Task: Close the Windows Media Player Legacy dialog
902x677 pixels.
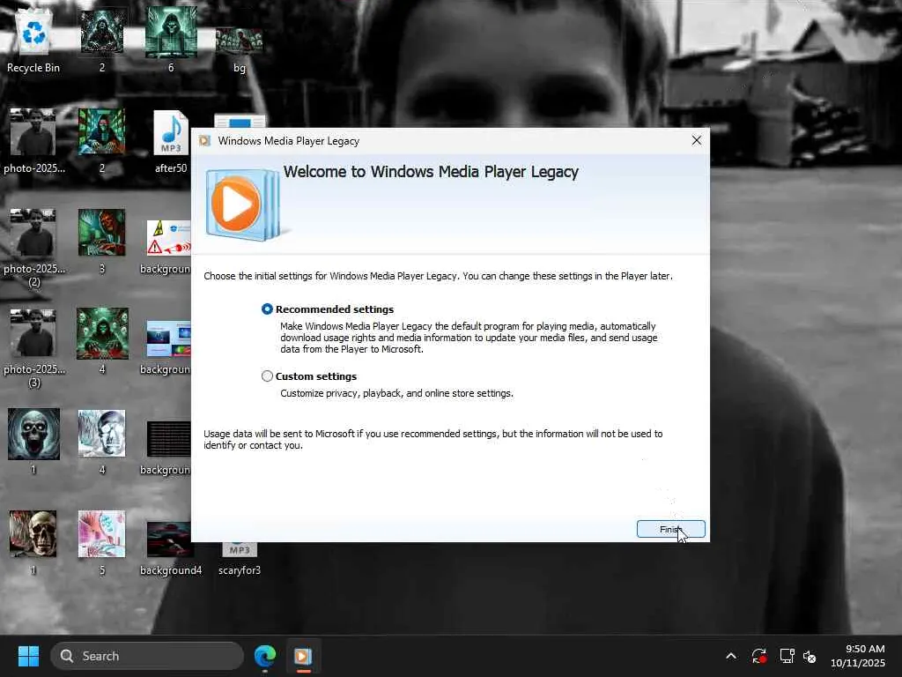Action: 696,140
